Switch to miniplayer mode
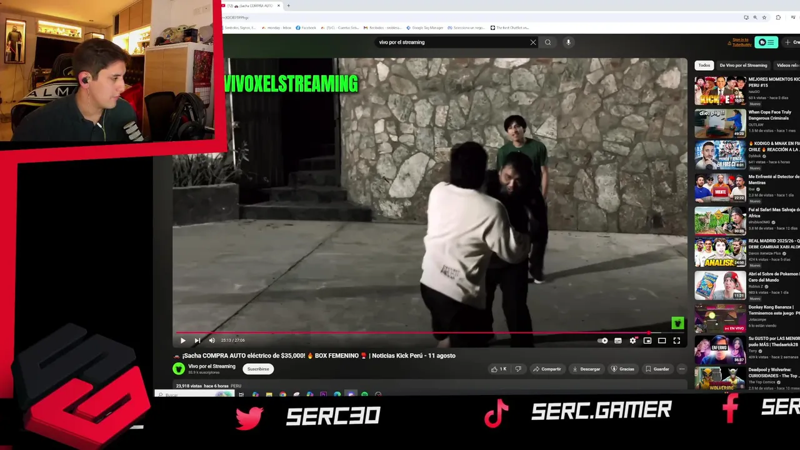 pyautogui.click(x=647, y=341)
